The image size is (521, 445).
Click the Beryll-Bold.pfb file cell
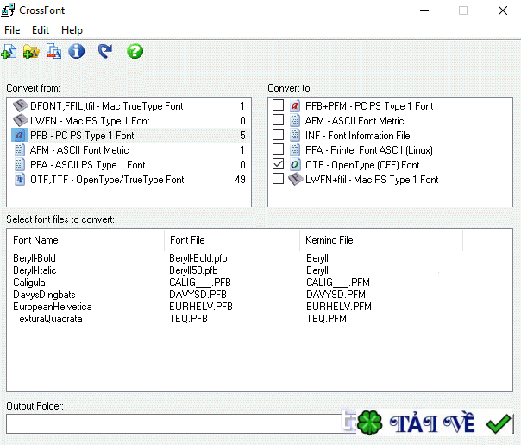[x=198, y=258]
